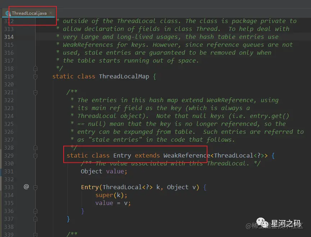Click the closing brace on line 337
This screenshot has width=311, height=237.
pyautogui.click(x=68, y=219)
